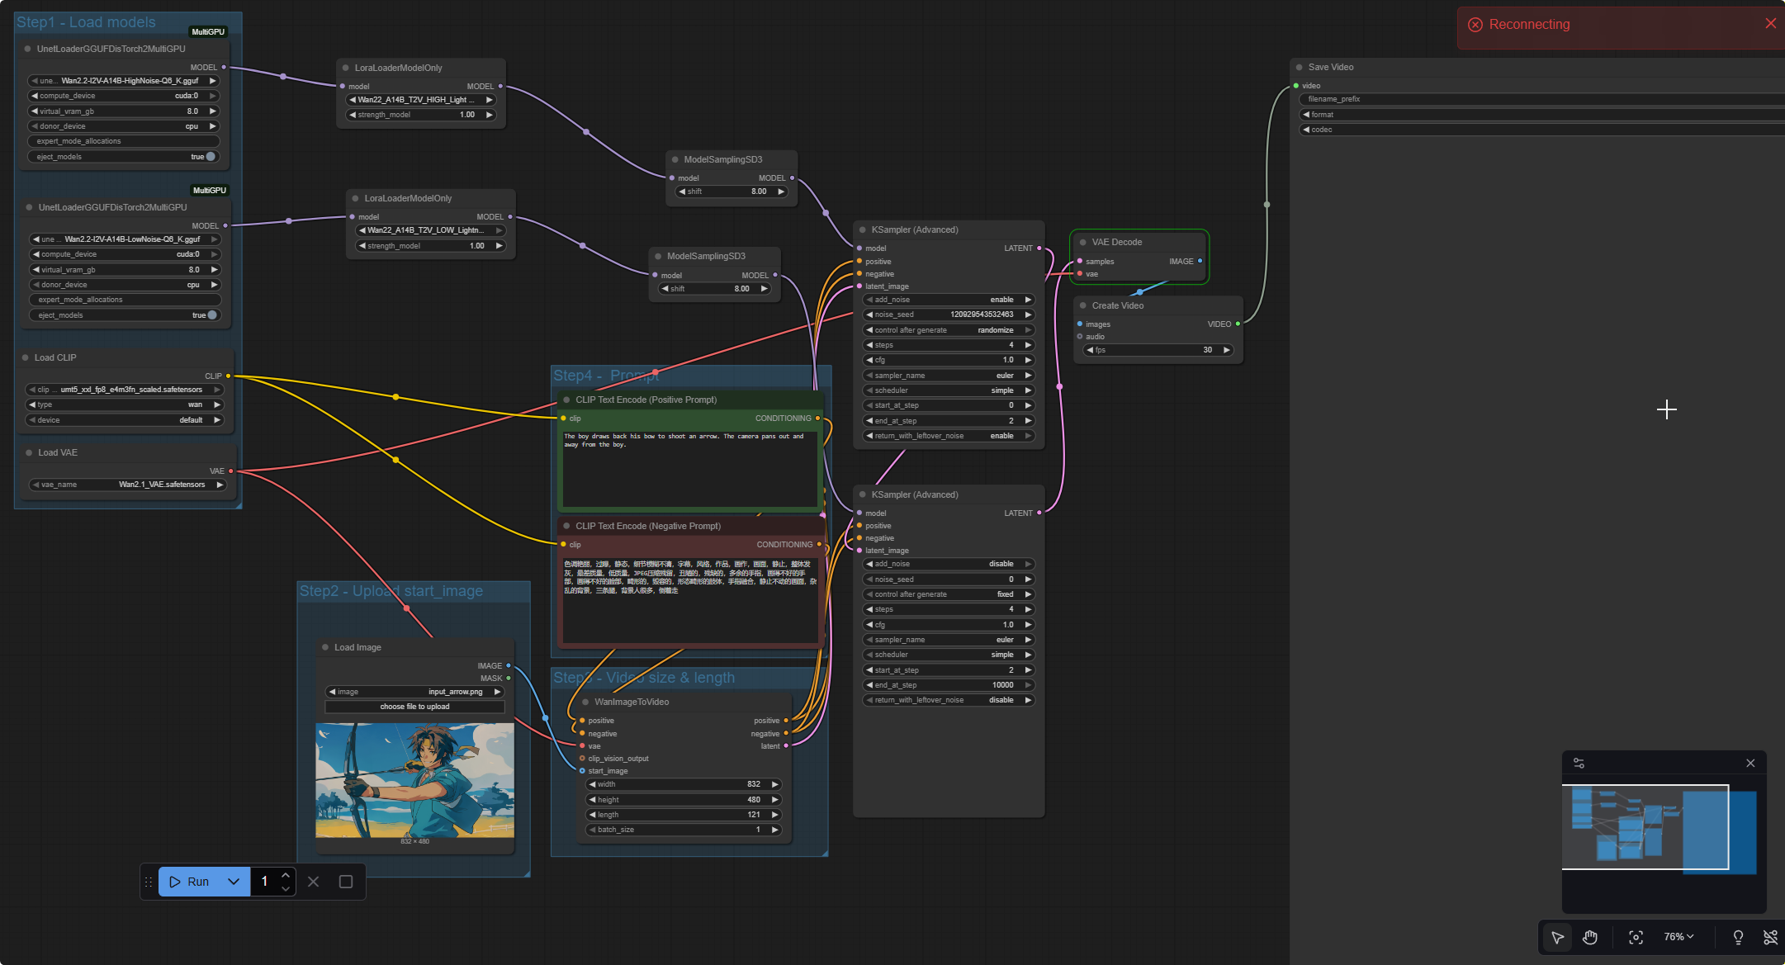Open the 76% zoom level dropdown

point(1678,937)
